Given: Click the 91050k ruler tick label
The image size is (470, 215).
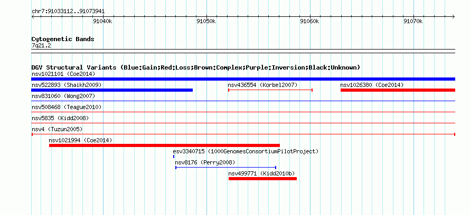Looking at the screenshot, I should point(206,21).
